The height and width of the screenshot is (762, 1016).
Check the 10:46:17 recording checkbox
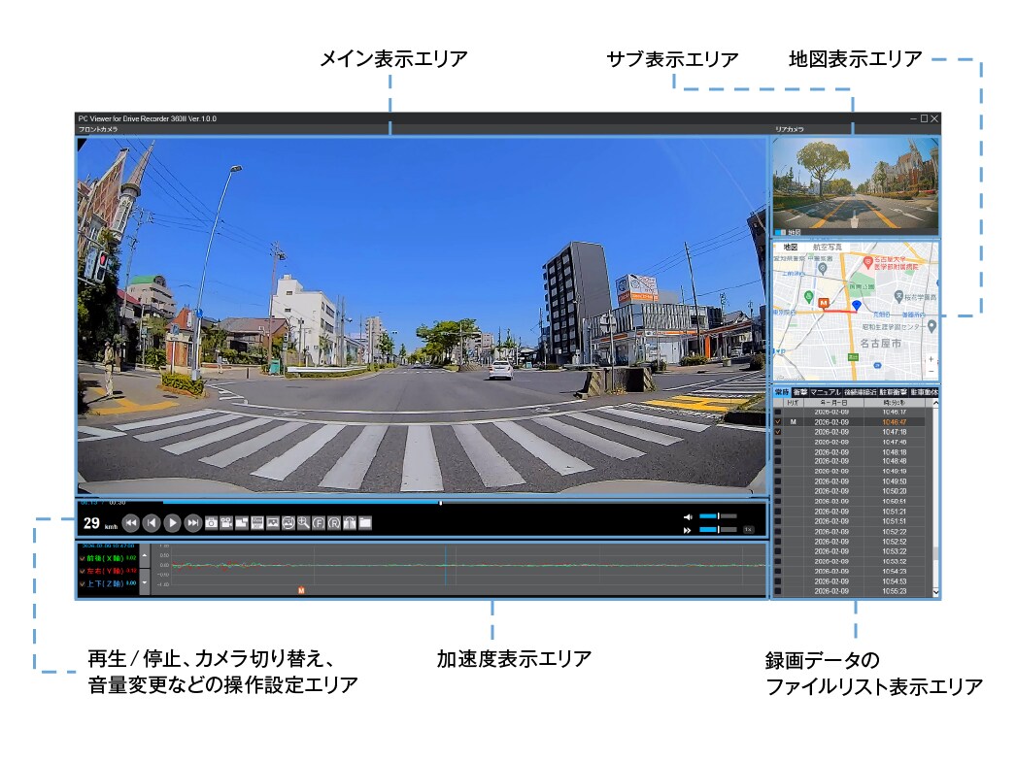(777, 412)
